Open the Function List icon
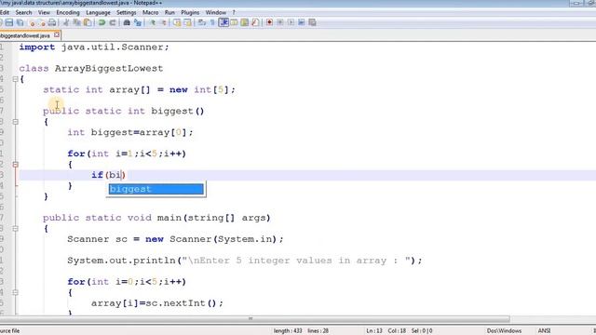Viewport: 596px width, 335px height. click(x=255, y=22)
